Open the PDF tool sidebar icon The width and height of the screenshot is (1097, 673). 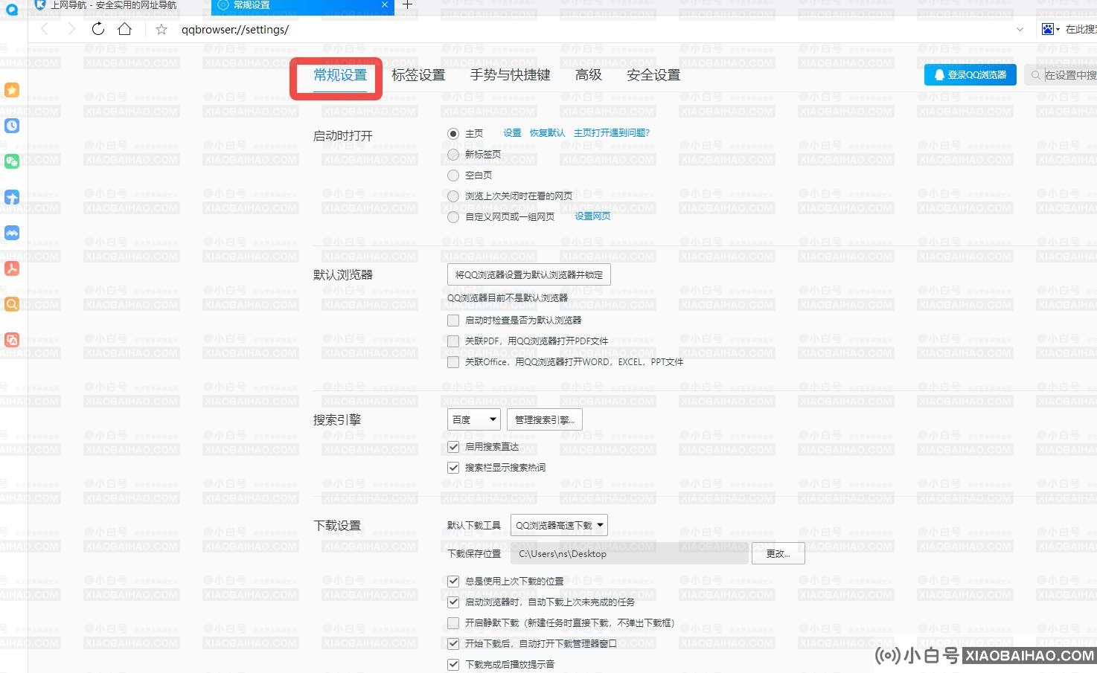12,268
